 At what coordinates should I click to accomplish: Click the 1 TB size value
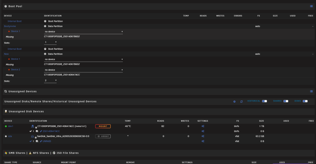coord(262,126)
